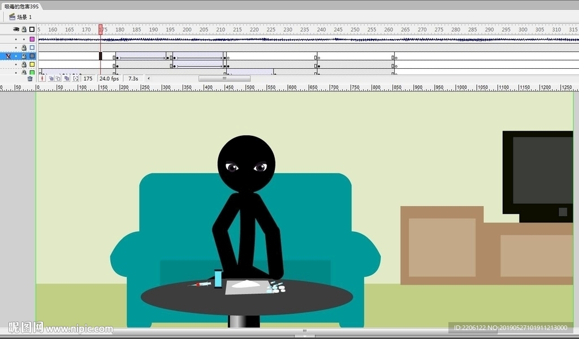Viewport: 579px width, 339px height.
Task: Click the frame rate field 24.0 fps
Action: (x=109, y=78)
